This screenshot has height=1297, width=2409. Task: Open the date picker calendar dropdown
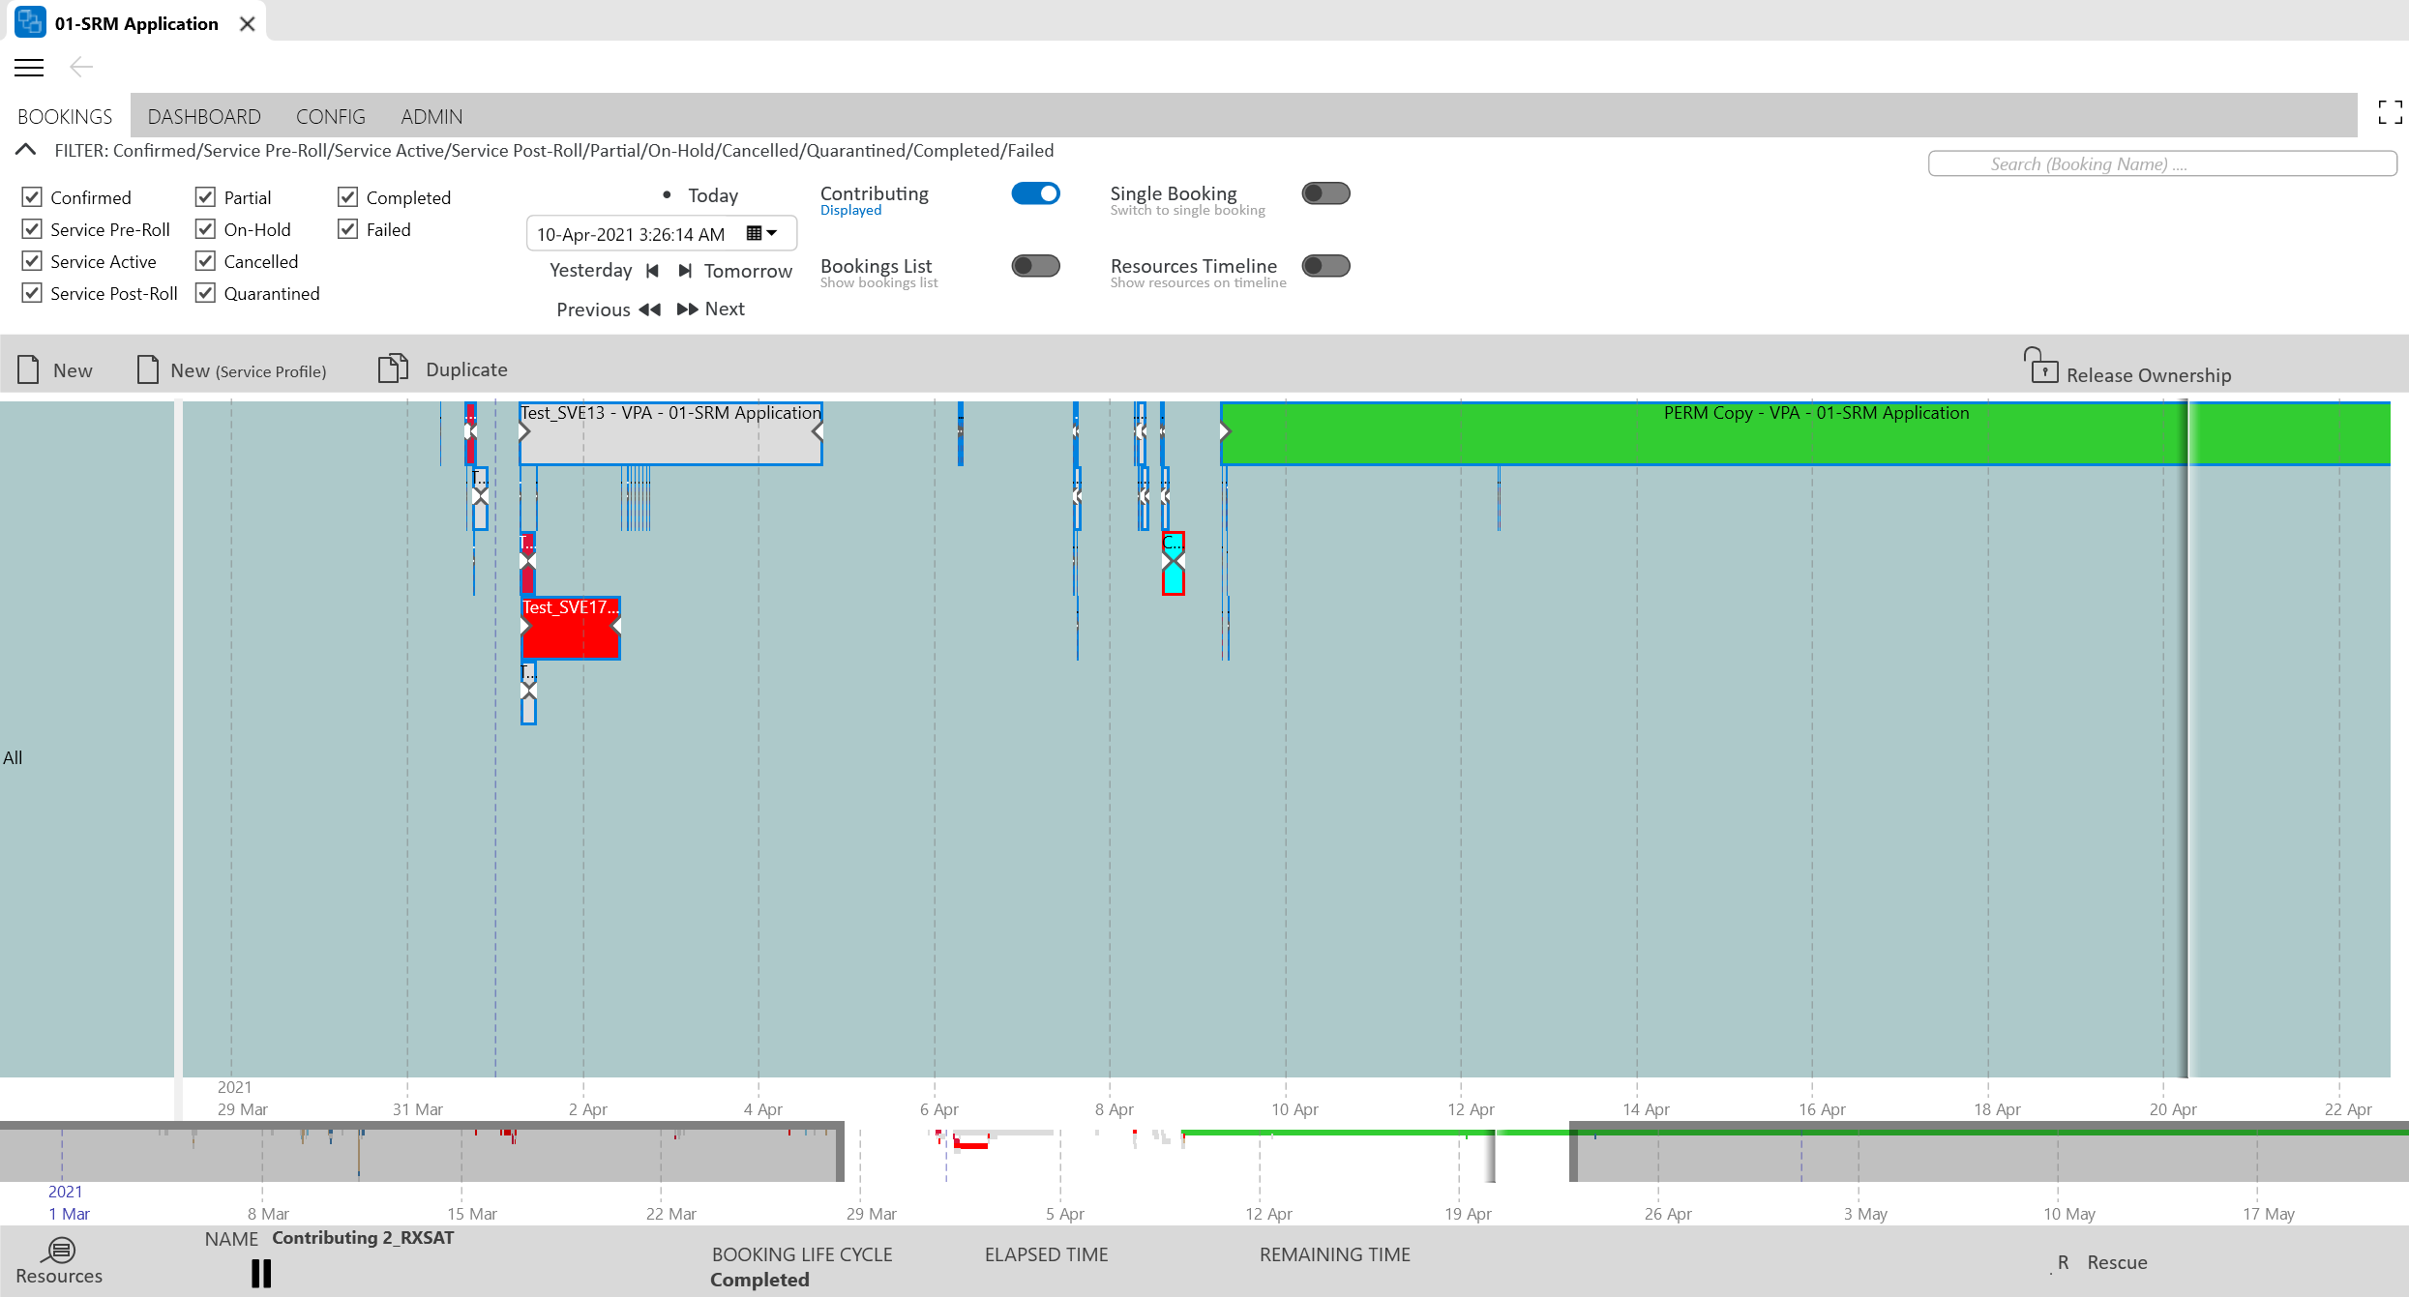[x=760, y=232]
